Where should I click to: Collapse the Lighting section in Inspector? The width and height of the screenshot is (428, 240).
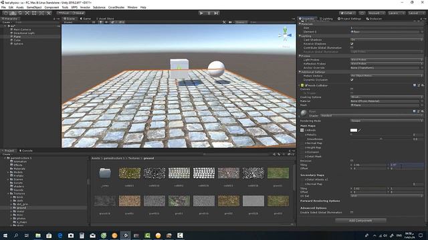click(x=300, y=36)
